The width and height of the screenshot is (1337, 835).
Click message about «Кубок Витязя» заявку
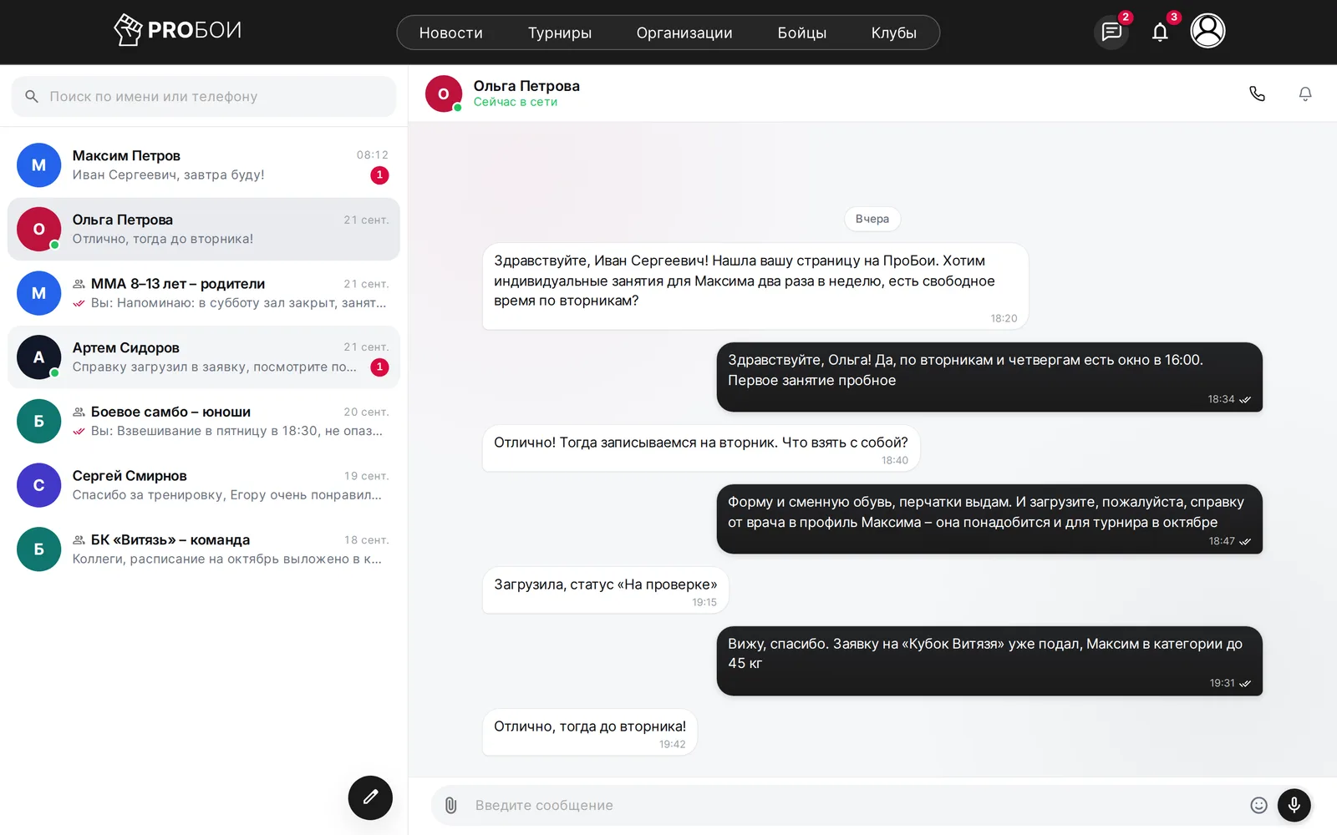coord(989,661)
